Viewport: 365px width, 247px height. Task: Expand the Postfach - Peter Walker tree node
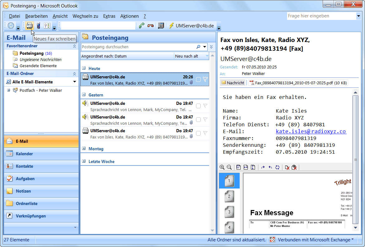click(8, 90)
